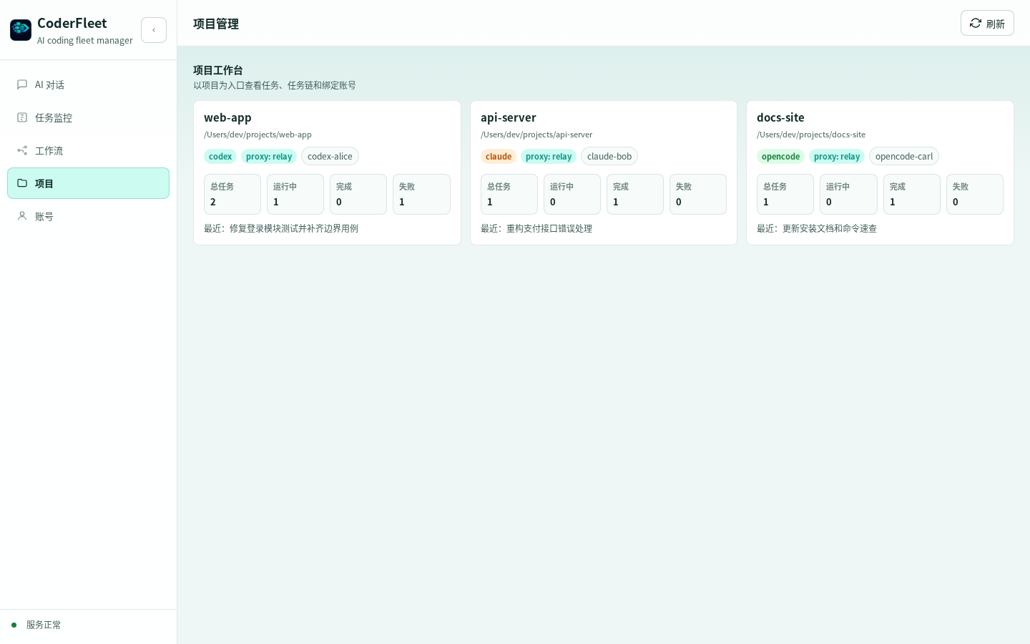Click the CoderFleet app name

pos(72,23)
